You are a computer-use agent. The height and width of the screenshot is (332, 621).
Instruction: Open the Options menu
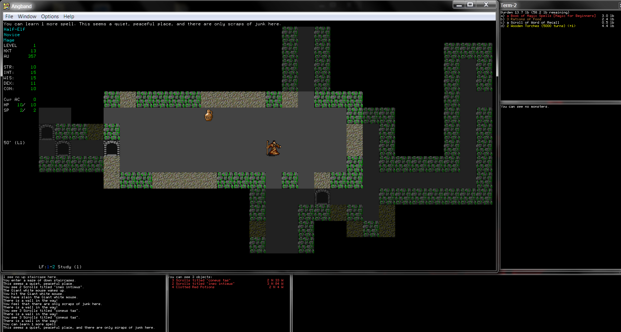click(50, 17)
